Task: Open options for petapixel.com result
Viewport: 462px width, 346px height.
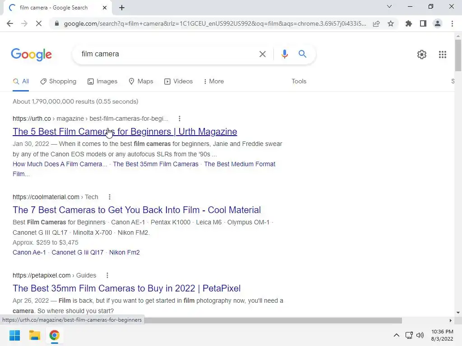Action: coord(107,275)
